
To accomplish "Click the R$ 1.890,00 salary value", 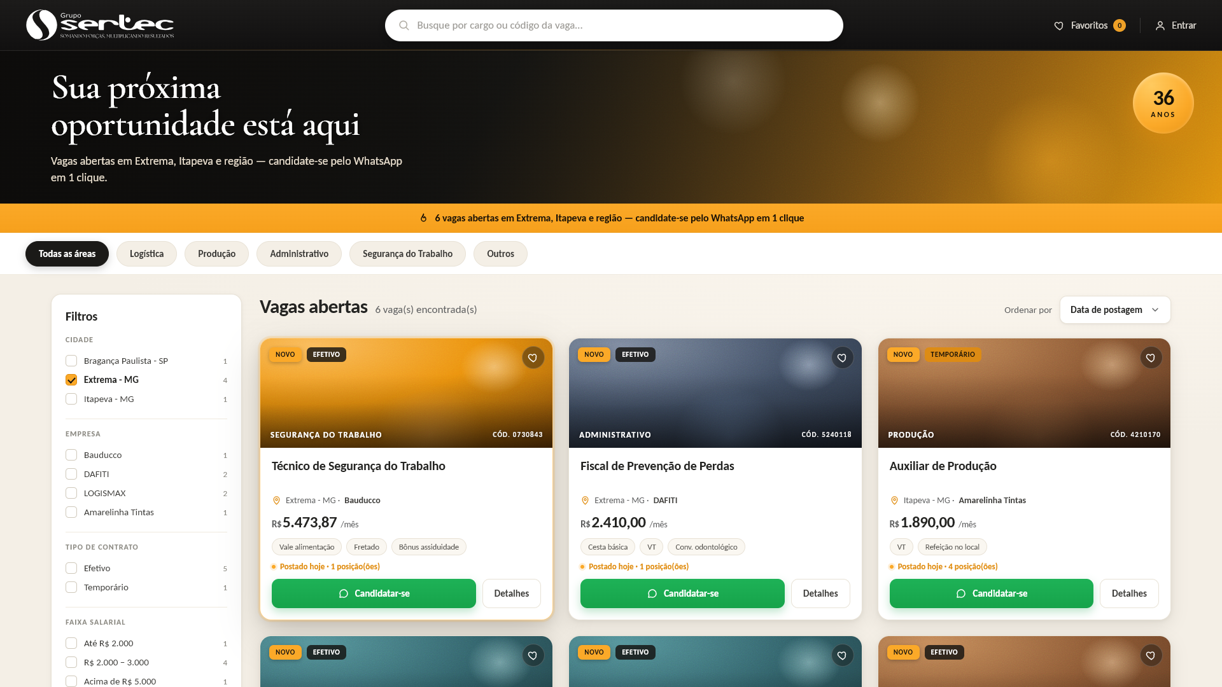I will coord(922,523).
